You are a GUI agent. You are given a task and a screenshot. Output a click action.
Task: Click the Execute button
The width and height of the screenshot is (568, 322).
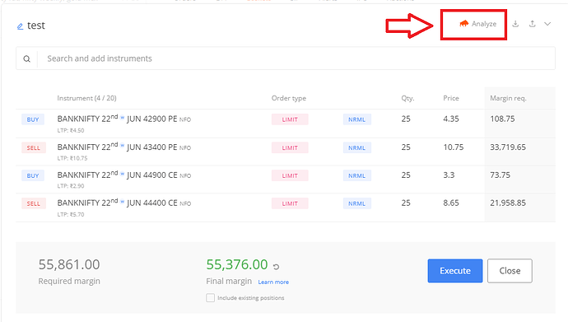coord(455,271)
